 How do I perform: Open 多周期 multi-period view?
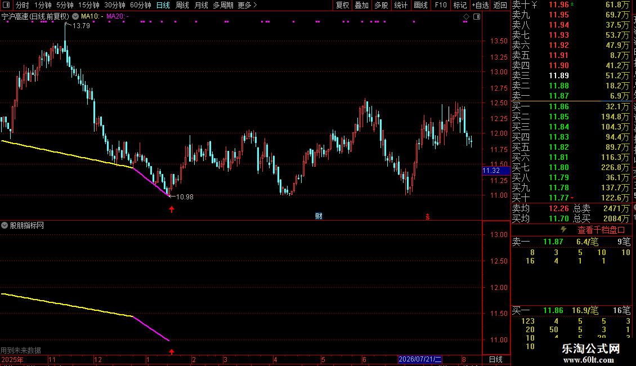(223, 5)
